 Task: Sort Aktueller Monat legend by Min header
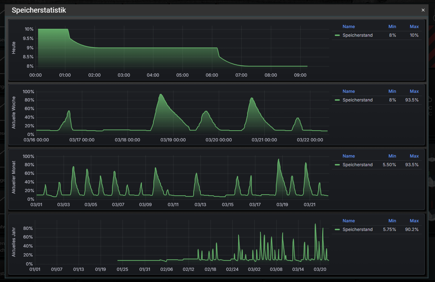(392, 156)
